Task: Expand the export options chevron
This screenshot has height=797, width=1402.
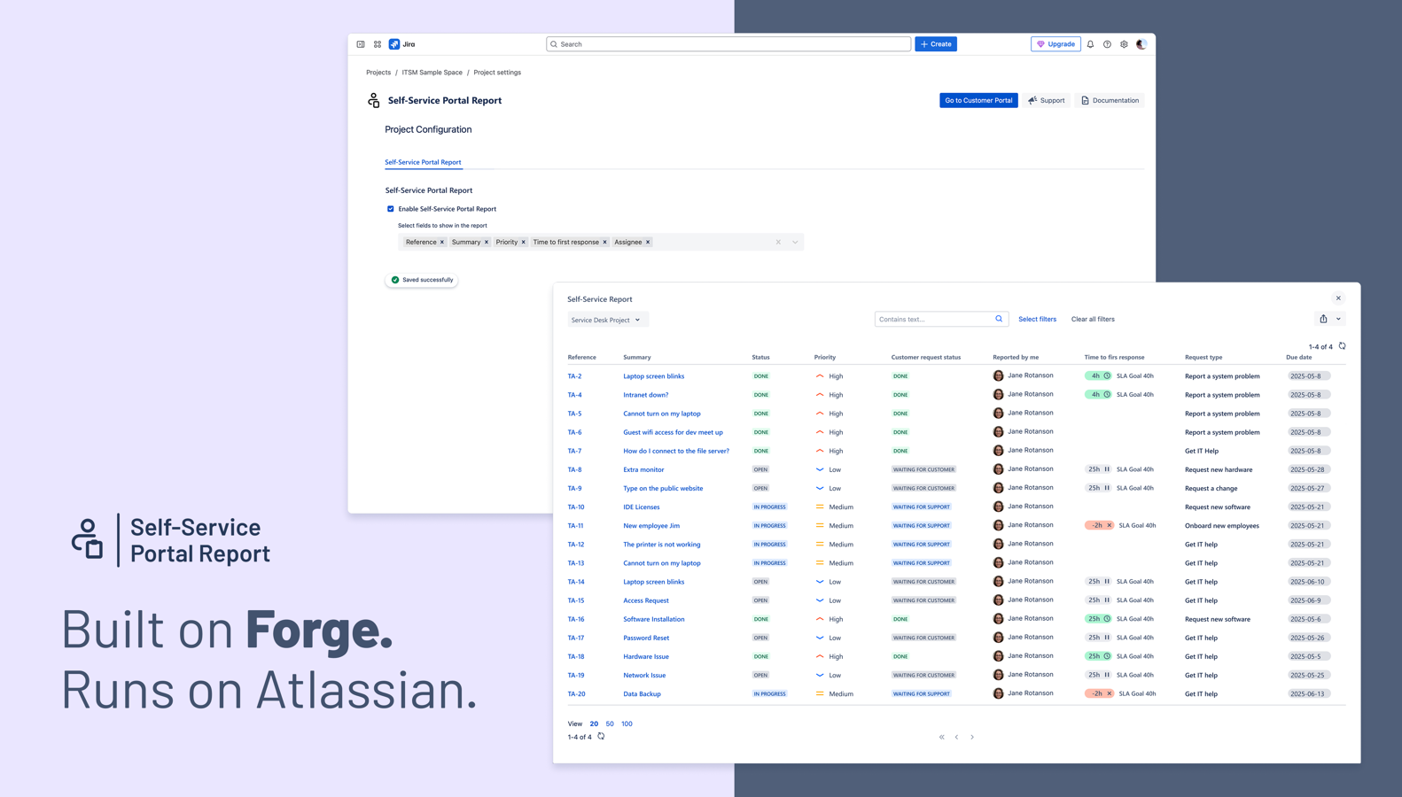Action: (1338, 319)
